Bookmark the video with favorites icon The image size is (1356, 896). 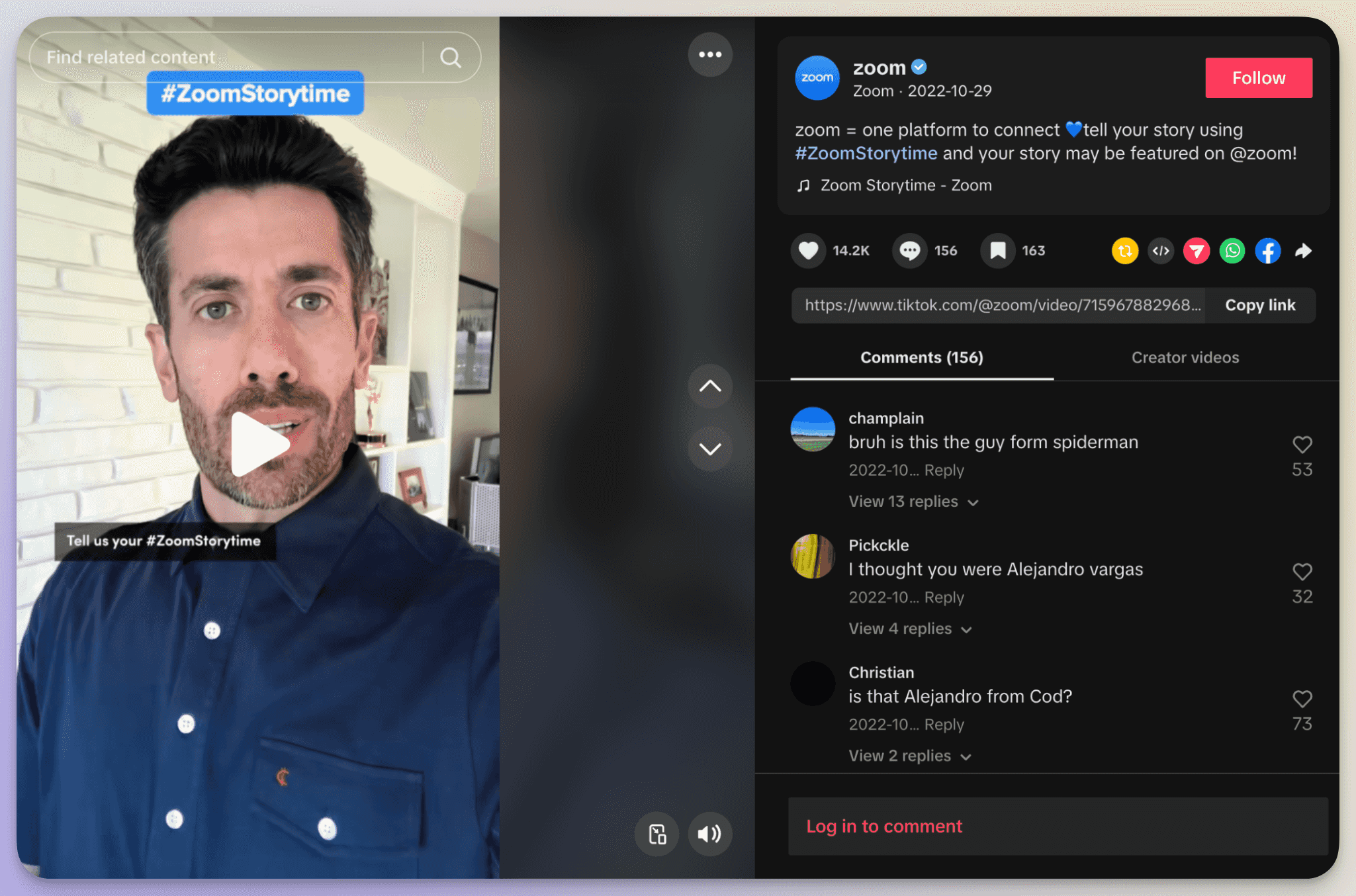[997, 251]
